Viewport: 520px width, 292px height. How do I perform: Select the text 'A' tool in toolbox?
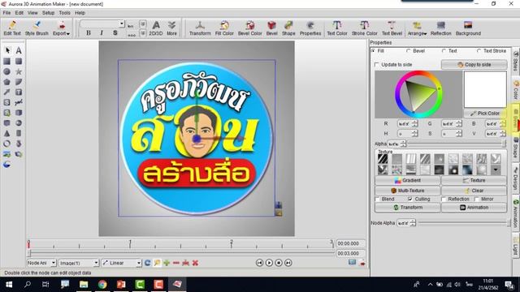pyautogui.click(x=19, y=50)
